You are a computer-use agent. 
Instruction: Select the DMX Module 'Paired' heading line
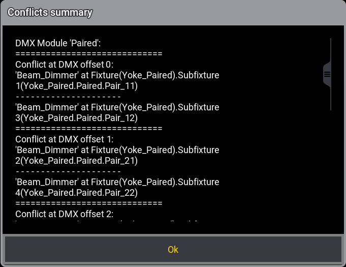coord(58,44)
